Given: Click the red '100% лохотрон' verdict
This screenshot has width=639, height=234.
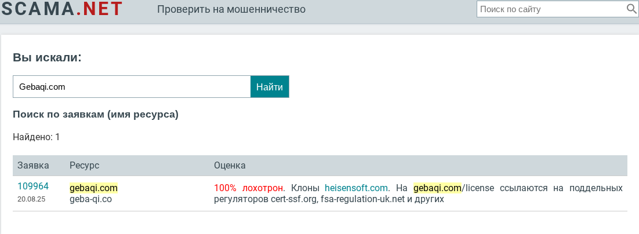Looking at the screenshot, I should [249, 188].
